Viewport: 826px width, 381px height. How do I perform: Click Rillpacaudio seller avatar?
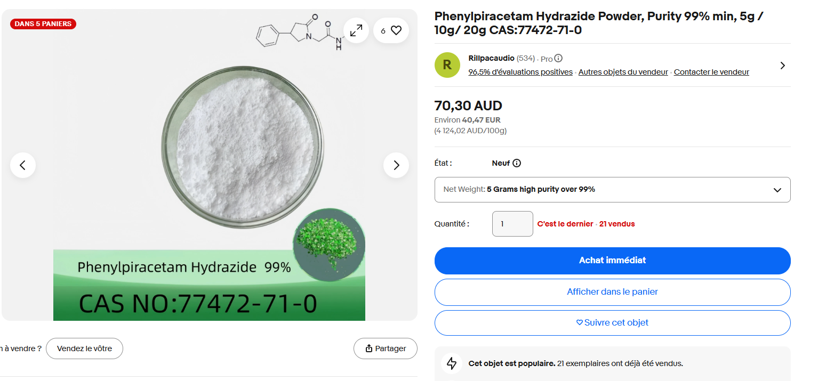tap(447, 65)
